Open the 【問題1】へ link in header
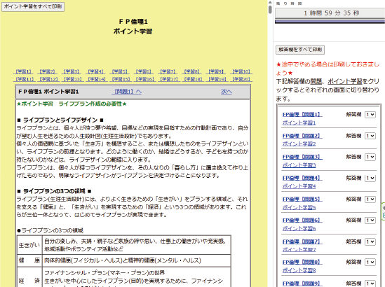 [127, 92]
